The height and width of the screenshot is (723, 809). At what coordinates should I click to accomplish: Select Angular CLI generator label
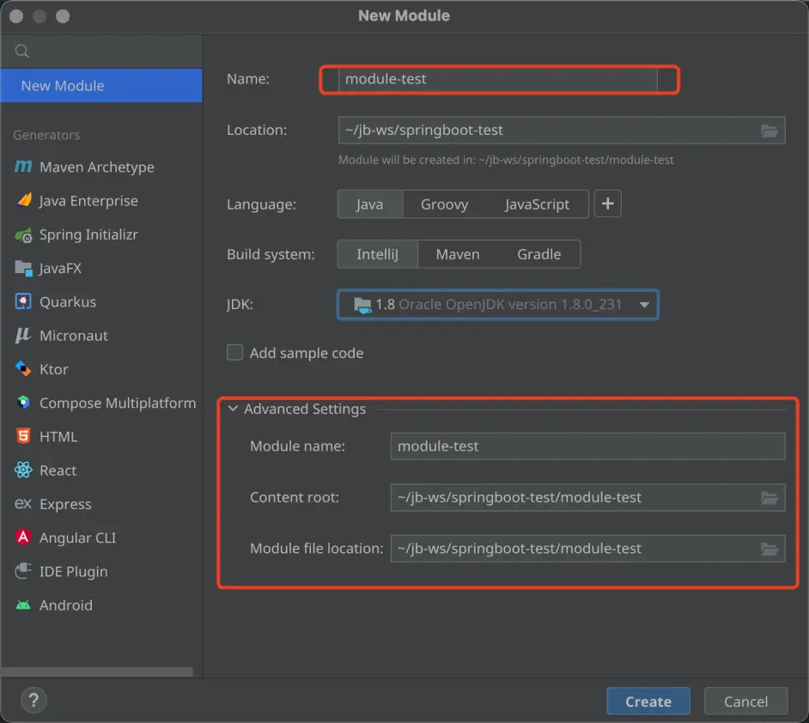(77, 538)
